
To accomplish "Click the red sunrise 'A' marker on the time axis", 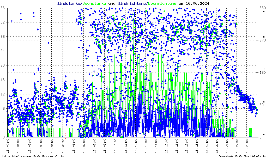I will point(65,139).
